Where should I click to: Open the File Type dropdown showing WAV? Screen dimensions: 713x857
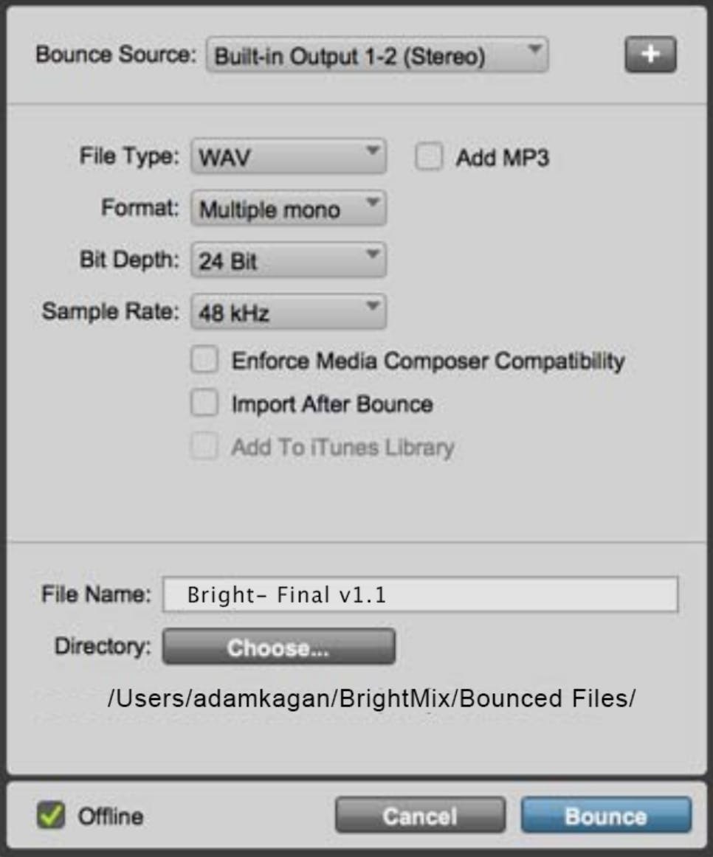pos(288,156)
